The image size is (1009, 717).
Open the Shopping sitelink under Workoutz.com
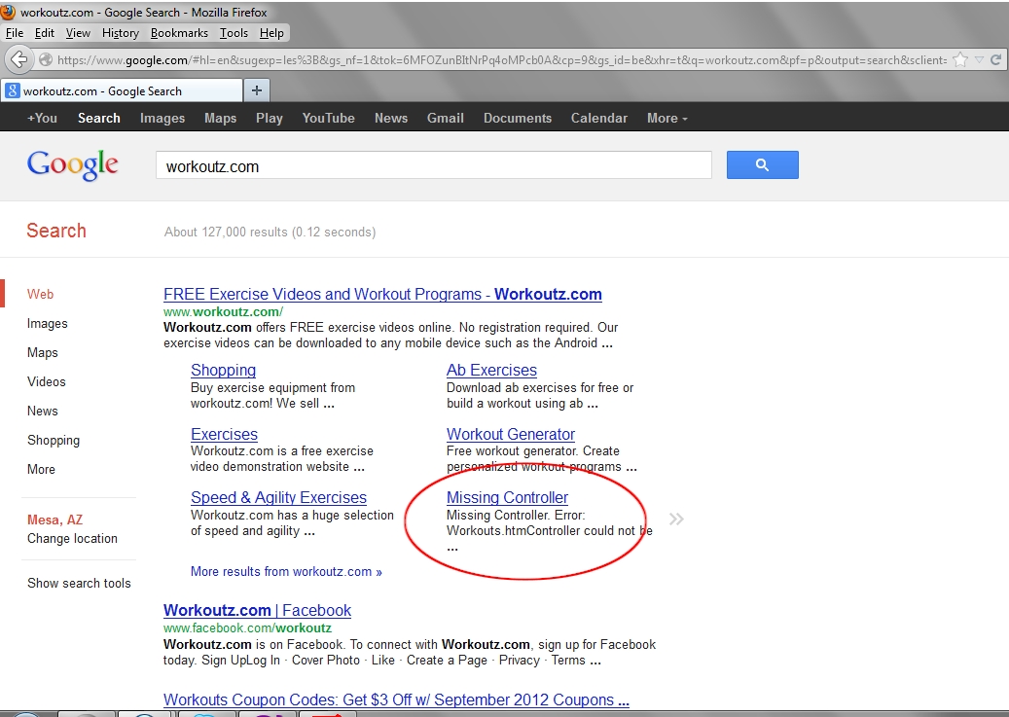223,370
